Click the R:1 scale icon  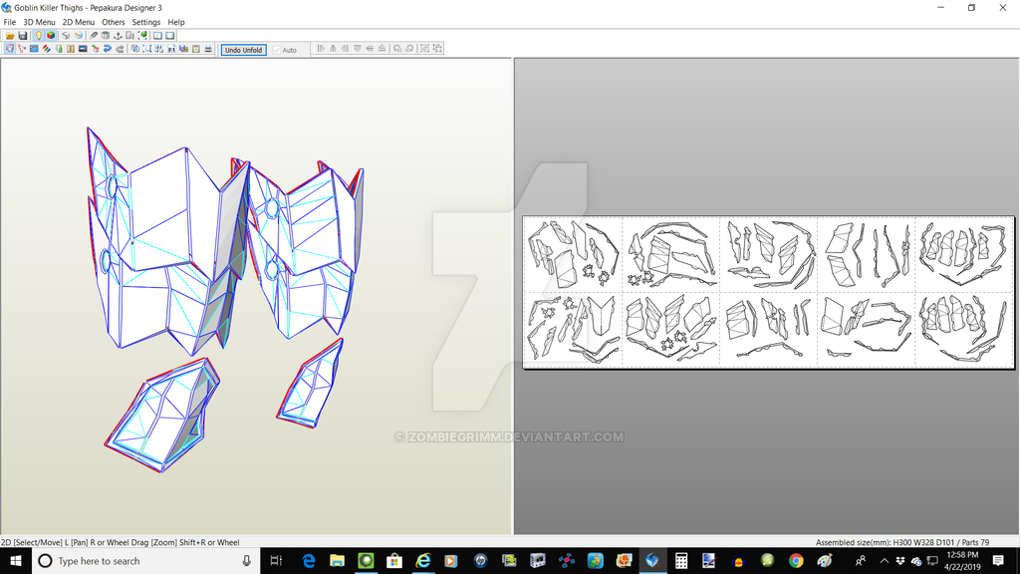pos(171,48)
